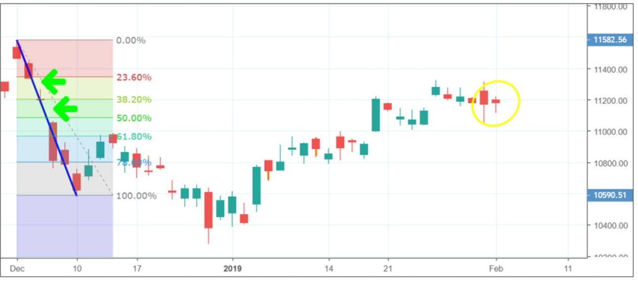638x283 pixels.
Task: Click the 0.00% Fibonacci level label
Action: [x=131, y=40]
